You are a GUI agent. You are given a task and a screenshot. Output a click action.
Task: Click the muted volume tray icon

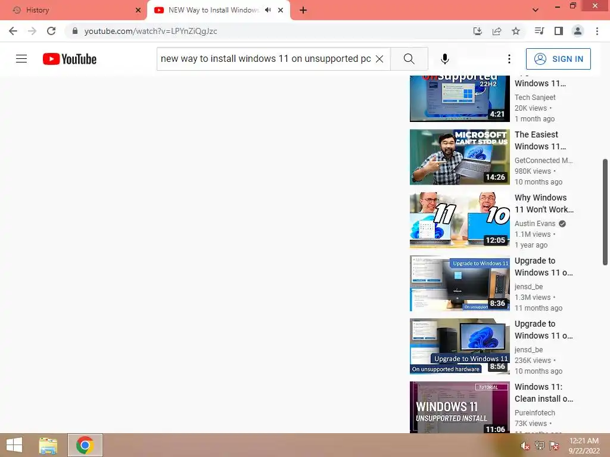coord(525,446)
